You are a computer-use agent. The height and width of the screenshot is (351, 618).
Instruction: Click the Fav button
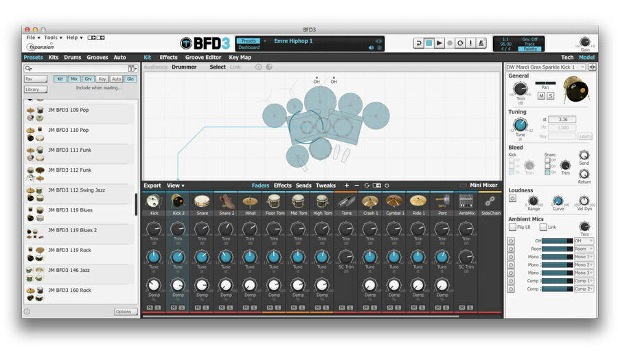pos(36,79)
